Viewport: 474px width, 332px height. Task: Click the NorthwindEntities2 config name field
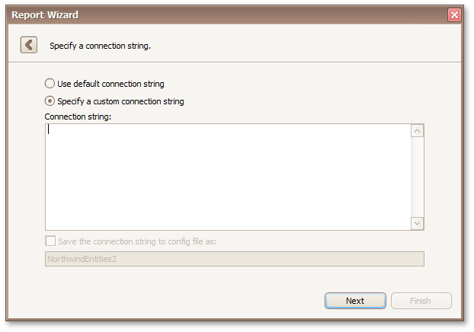click(x=234, y=259)
